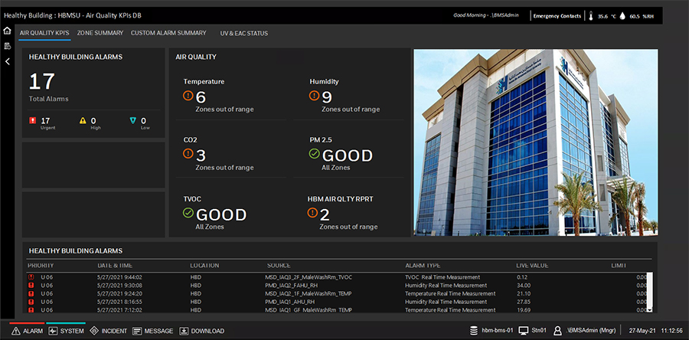Click the Temperature out-of-range warning icon
689x340 pixels.
click(x=188, y=96)
